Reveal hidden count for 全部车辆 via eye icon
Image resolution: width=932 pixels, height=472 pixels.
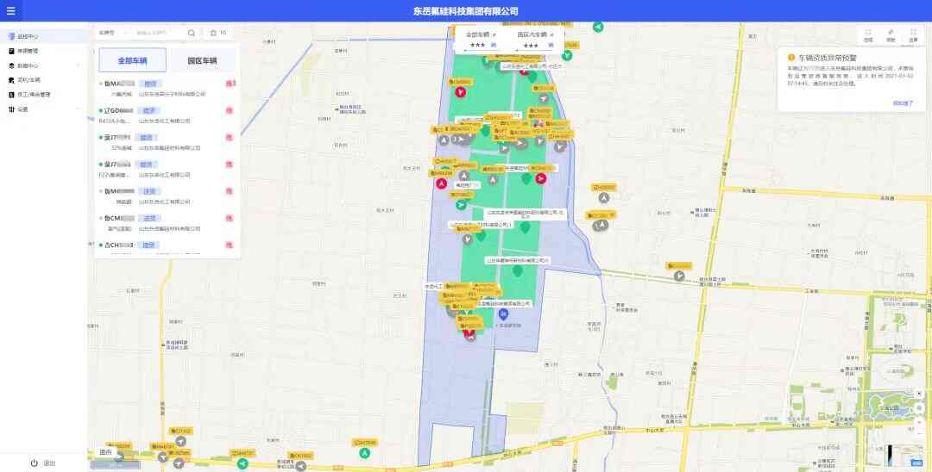point(494,45)
